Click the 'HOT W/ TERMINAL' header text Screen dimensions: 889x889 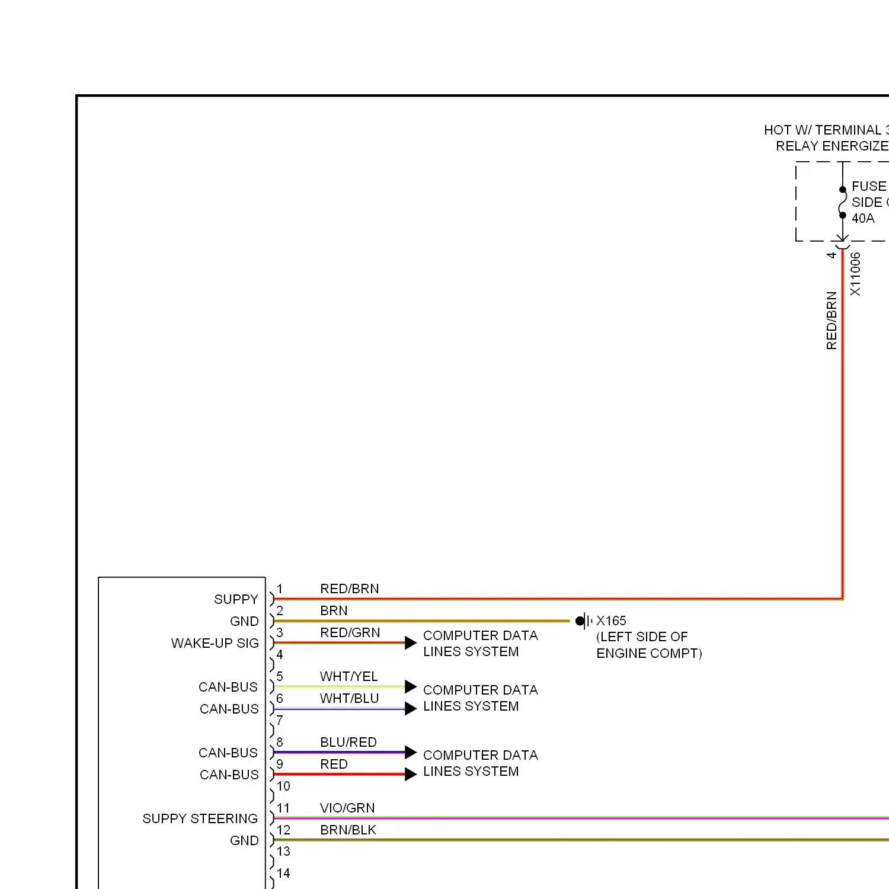(x=826, y=130)
